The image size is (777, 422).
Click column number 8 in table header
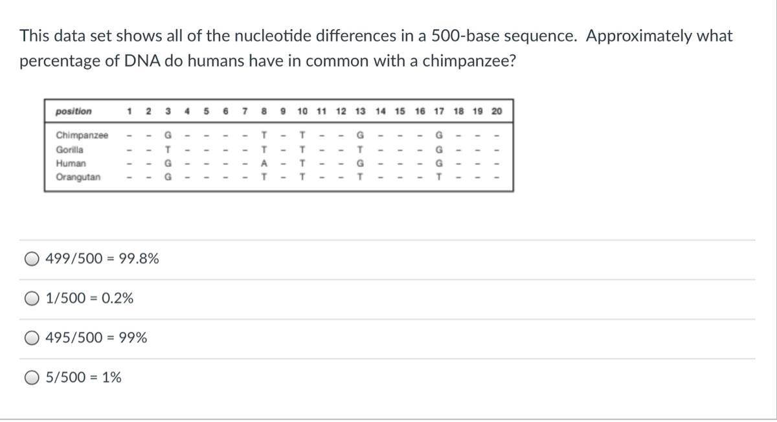click(264, 111)
